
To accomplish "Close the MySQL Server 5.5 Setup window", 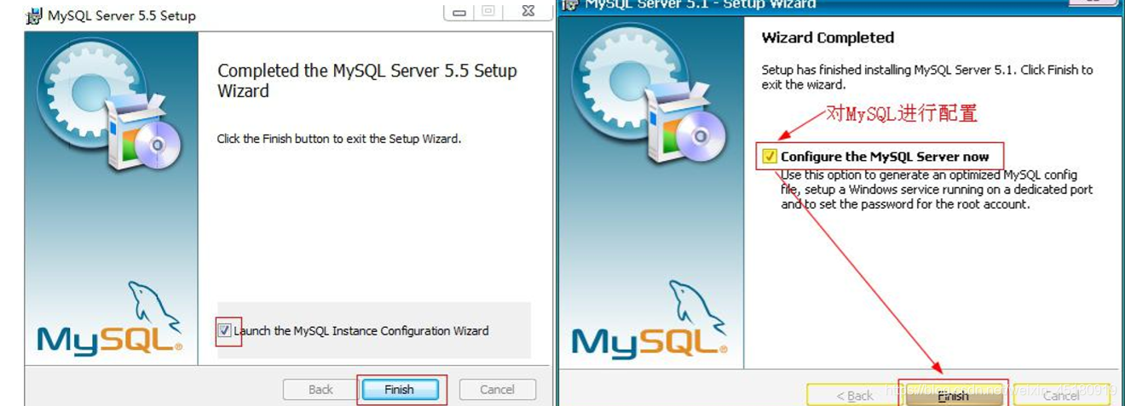I will coord(527,12).
